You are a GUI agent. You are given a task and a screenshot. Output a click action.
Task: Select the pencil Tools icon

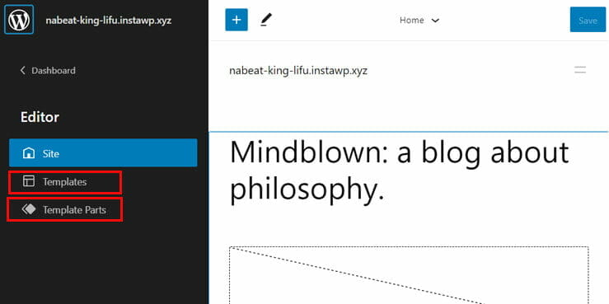tap(266, 20)
